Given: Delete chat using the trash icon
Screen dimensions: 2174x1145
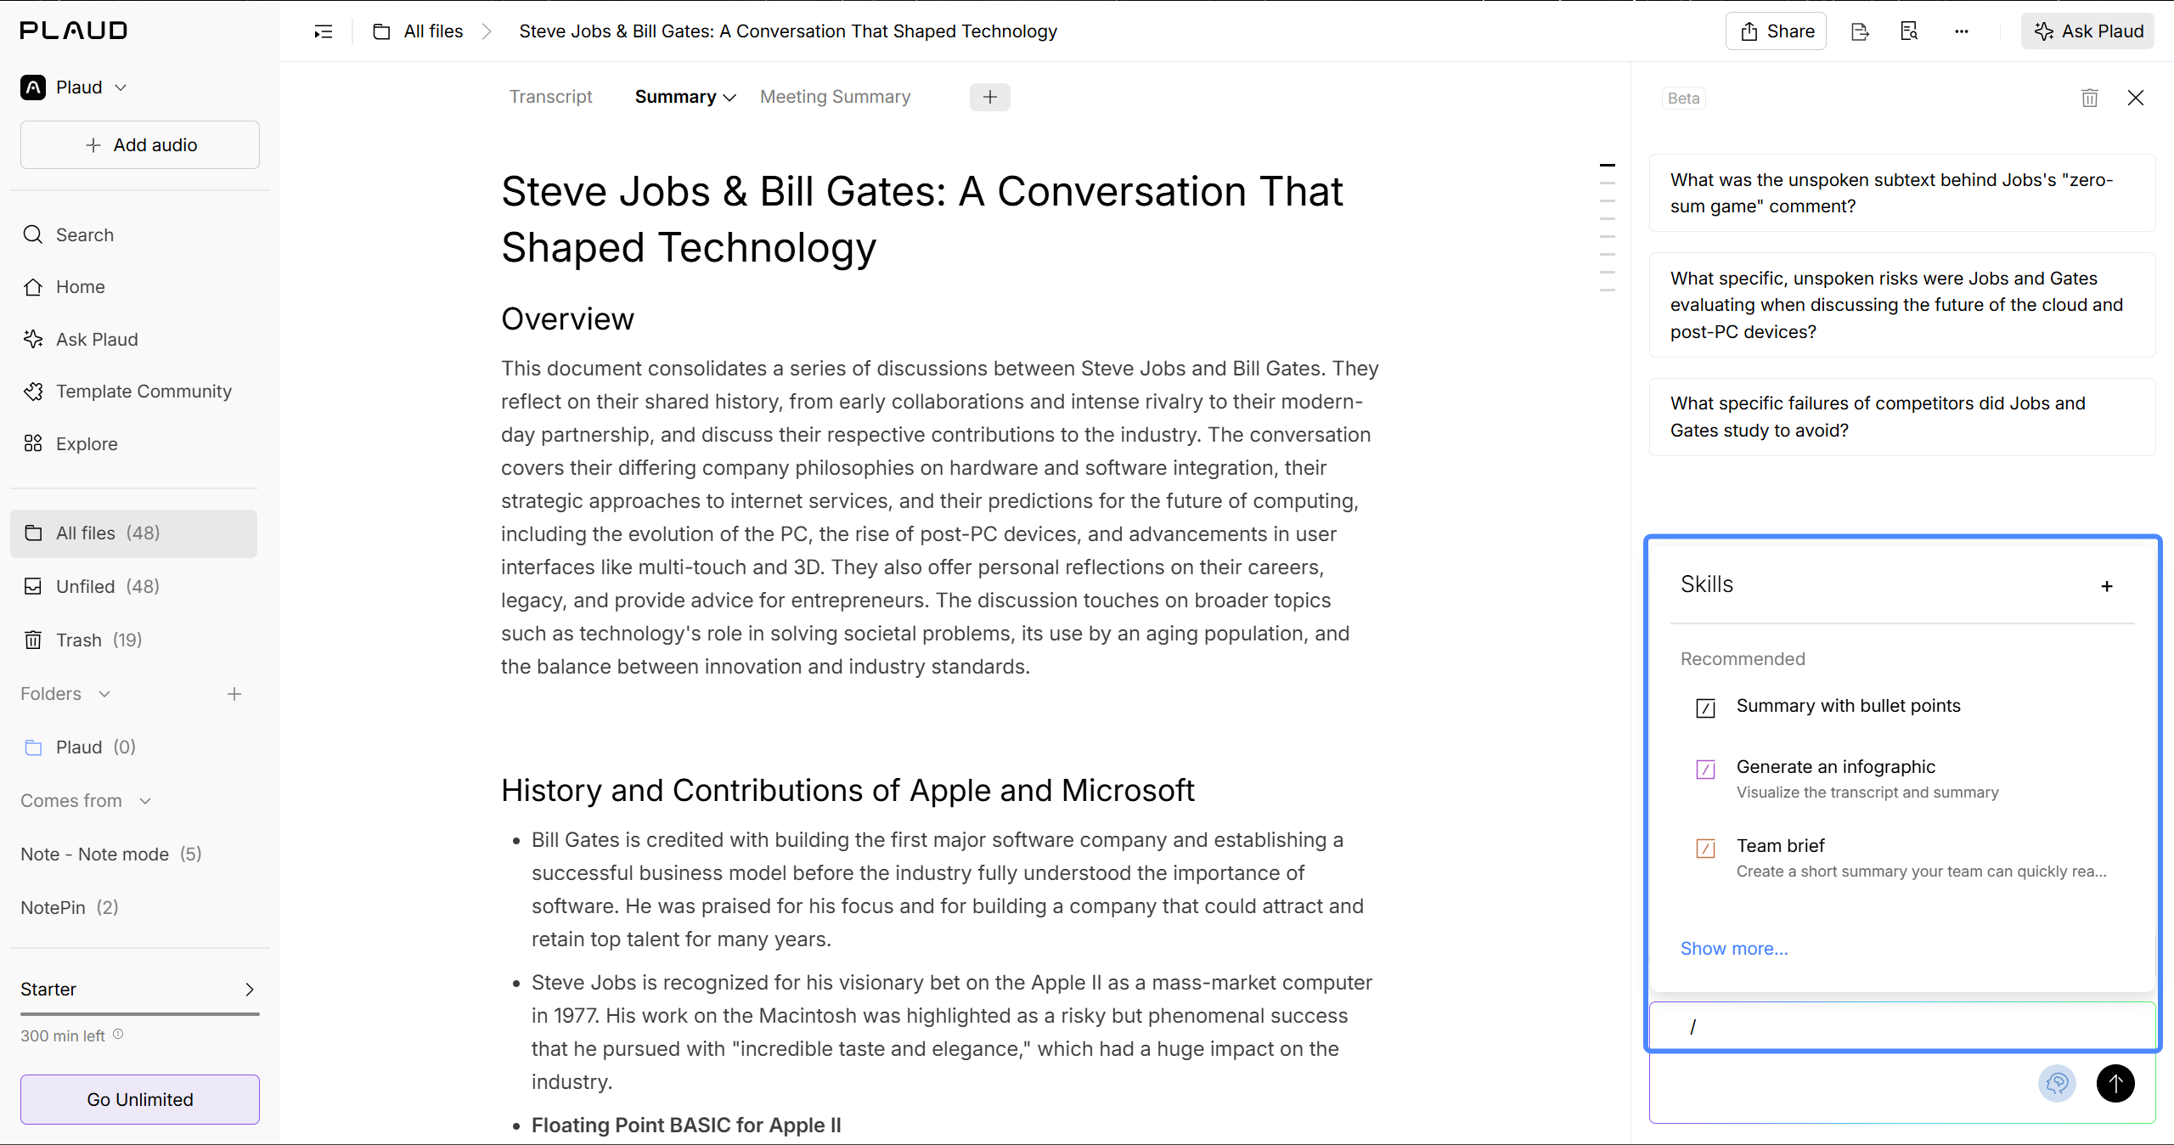Looking at the screenshot, I should (2090, 98).
